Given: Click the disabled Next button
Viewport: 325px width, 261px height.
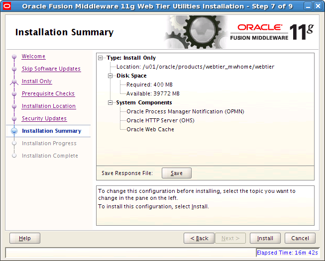Looking at the screenshot, I should (230, 238).
